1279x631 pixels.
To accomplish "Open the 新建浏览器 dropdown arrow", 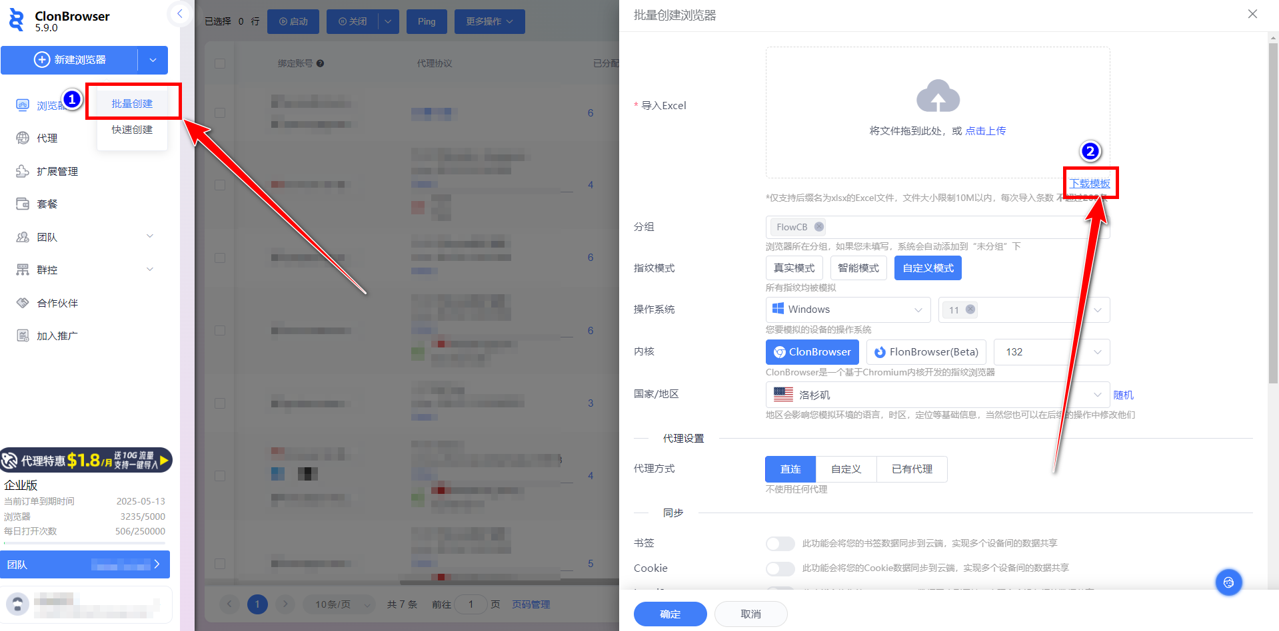I will [x=153, y=60].
